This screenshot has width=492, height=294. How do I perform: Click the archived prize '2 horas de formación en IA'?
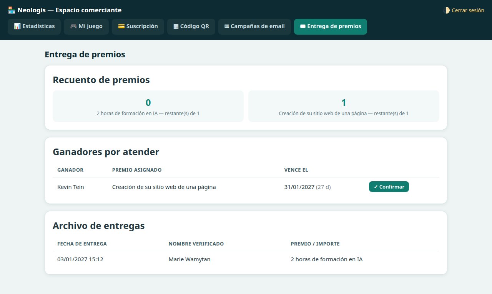[x=327, y=259]
